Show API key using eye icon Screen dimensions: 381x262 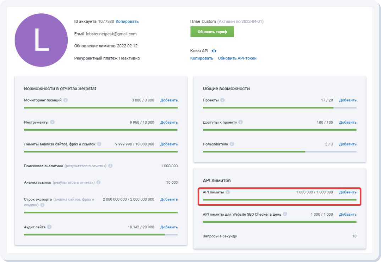(x=214, y=51)
